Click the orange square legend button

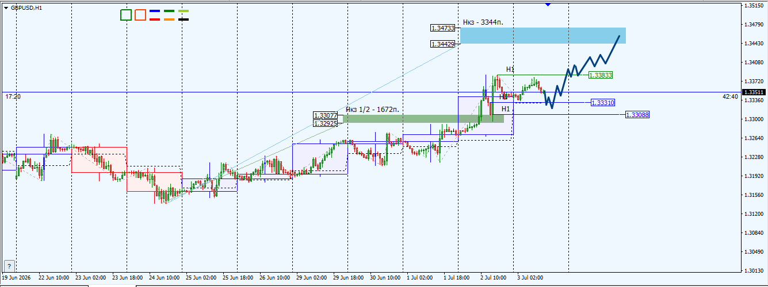pyautogui.click(x=140, y=15)
